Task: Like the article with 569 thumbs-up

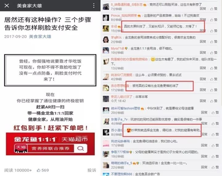Action: click(43, 170)
